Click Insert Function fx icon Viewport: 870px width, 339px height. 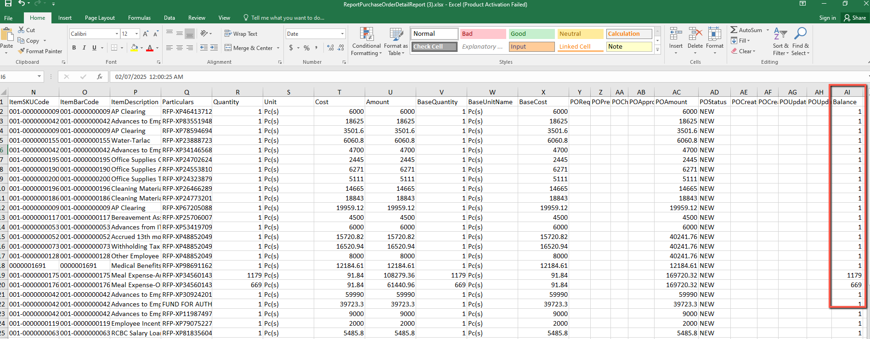[x=99, y=77]
